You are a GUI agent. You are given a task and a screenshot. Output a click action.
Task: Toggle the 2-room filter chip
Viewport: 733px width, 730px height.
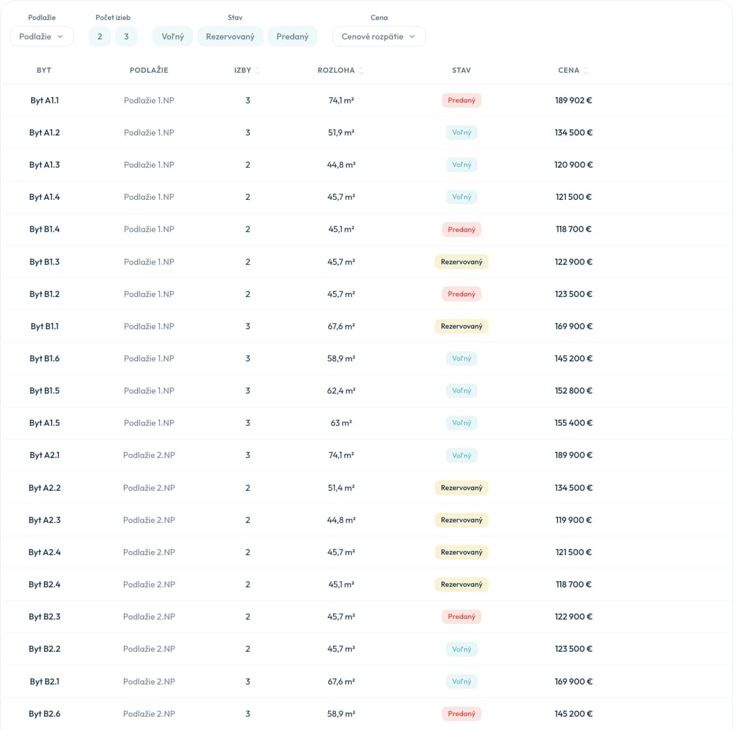(100, 37)
